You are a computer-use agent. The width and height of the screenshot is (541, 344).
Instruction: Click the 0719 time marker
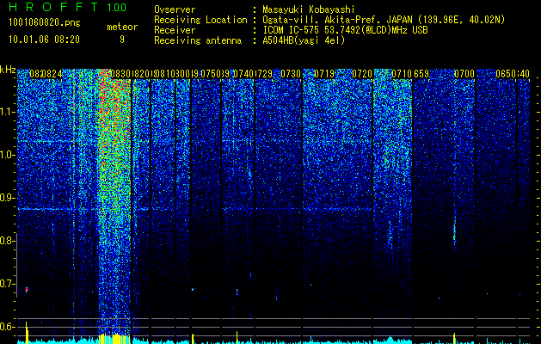click(x=324, y=74)
